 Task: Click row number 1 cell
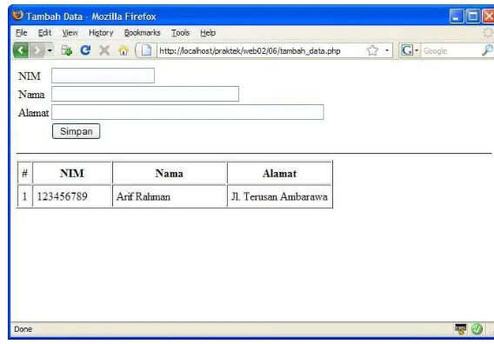coord(25,196)
